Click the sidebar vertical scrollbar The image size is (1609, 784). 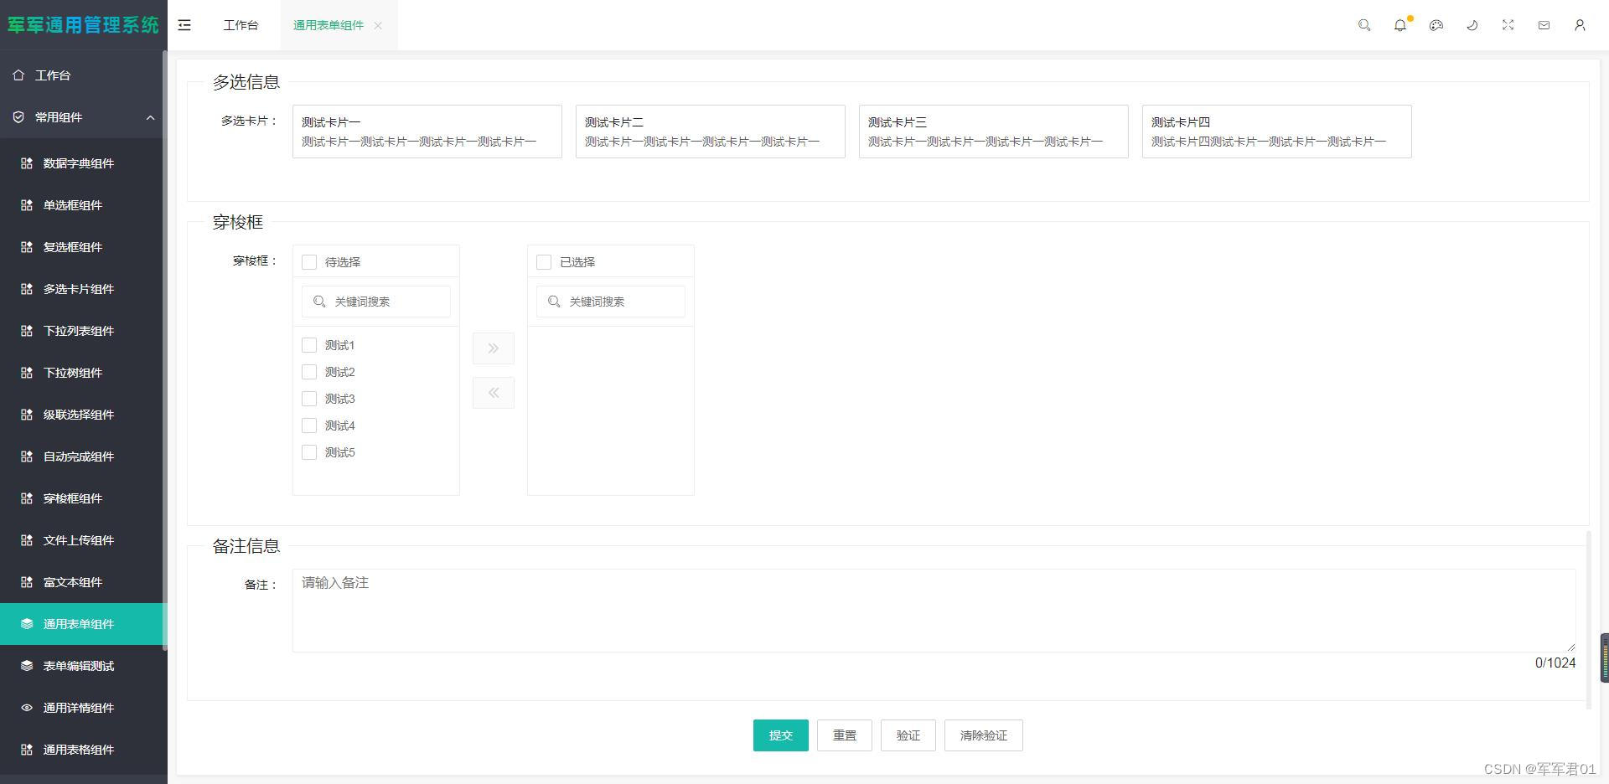click(x=165, y=350)
